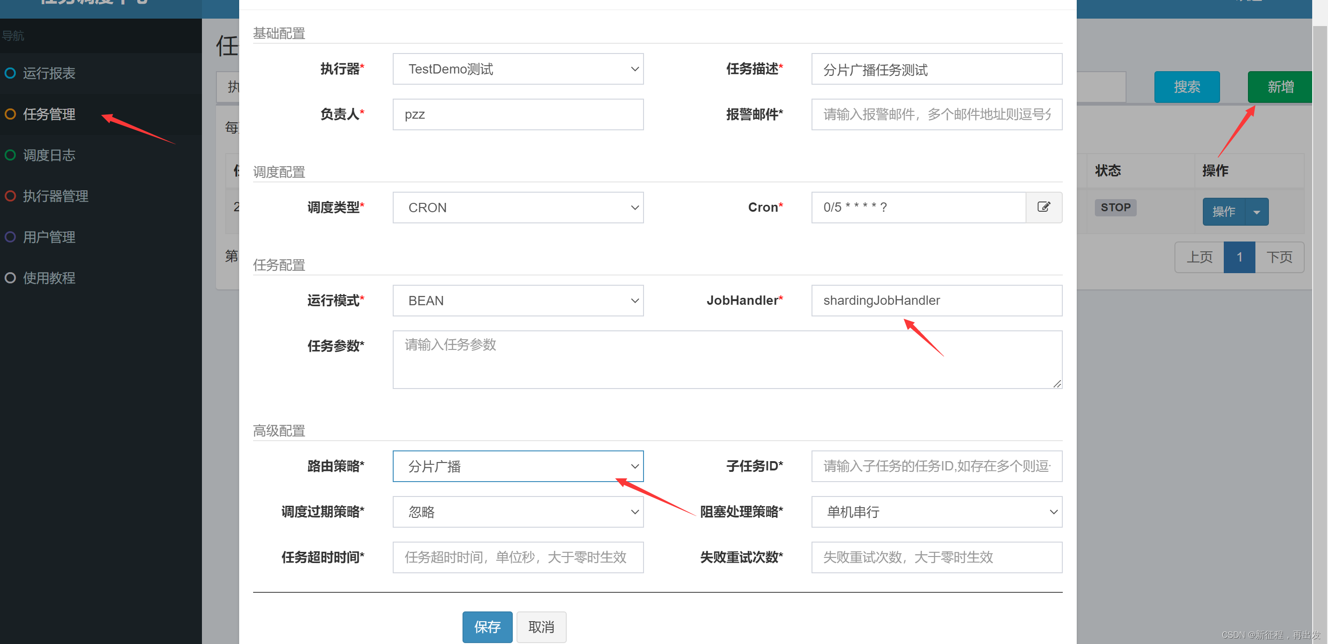Go to the next page with 下页
The image size is (1328, 644).
(1280, 257)
